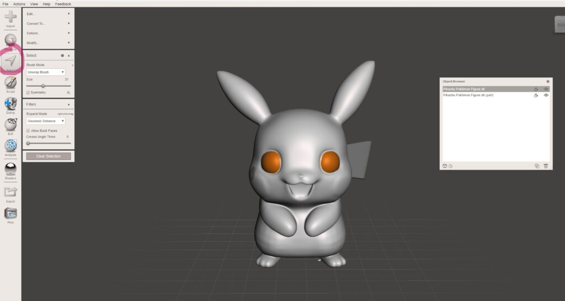Delete object with Object Browser trash icon

click(546, 166)
